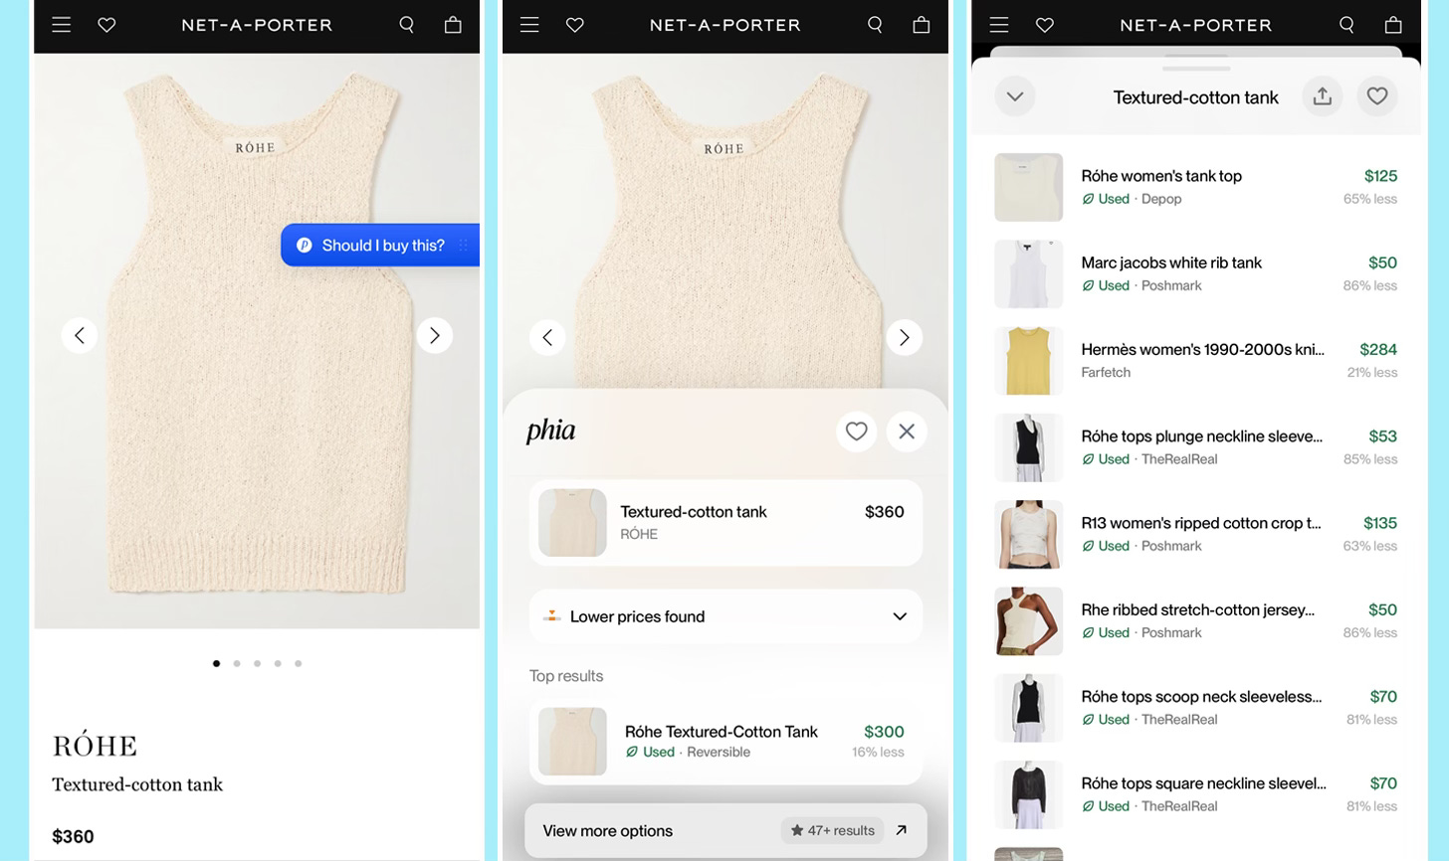Click the Marc Jacobs white tank thumbnail

click(1029, 273)
